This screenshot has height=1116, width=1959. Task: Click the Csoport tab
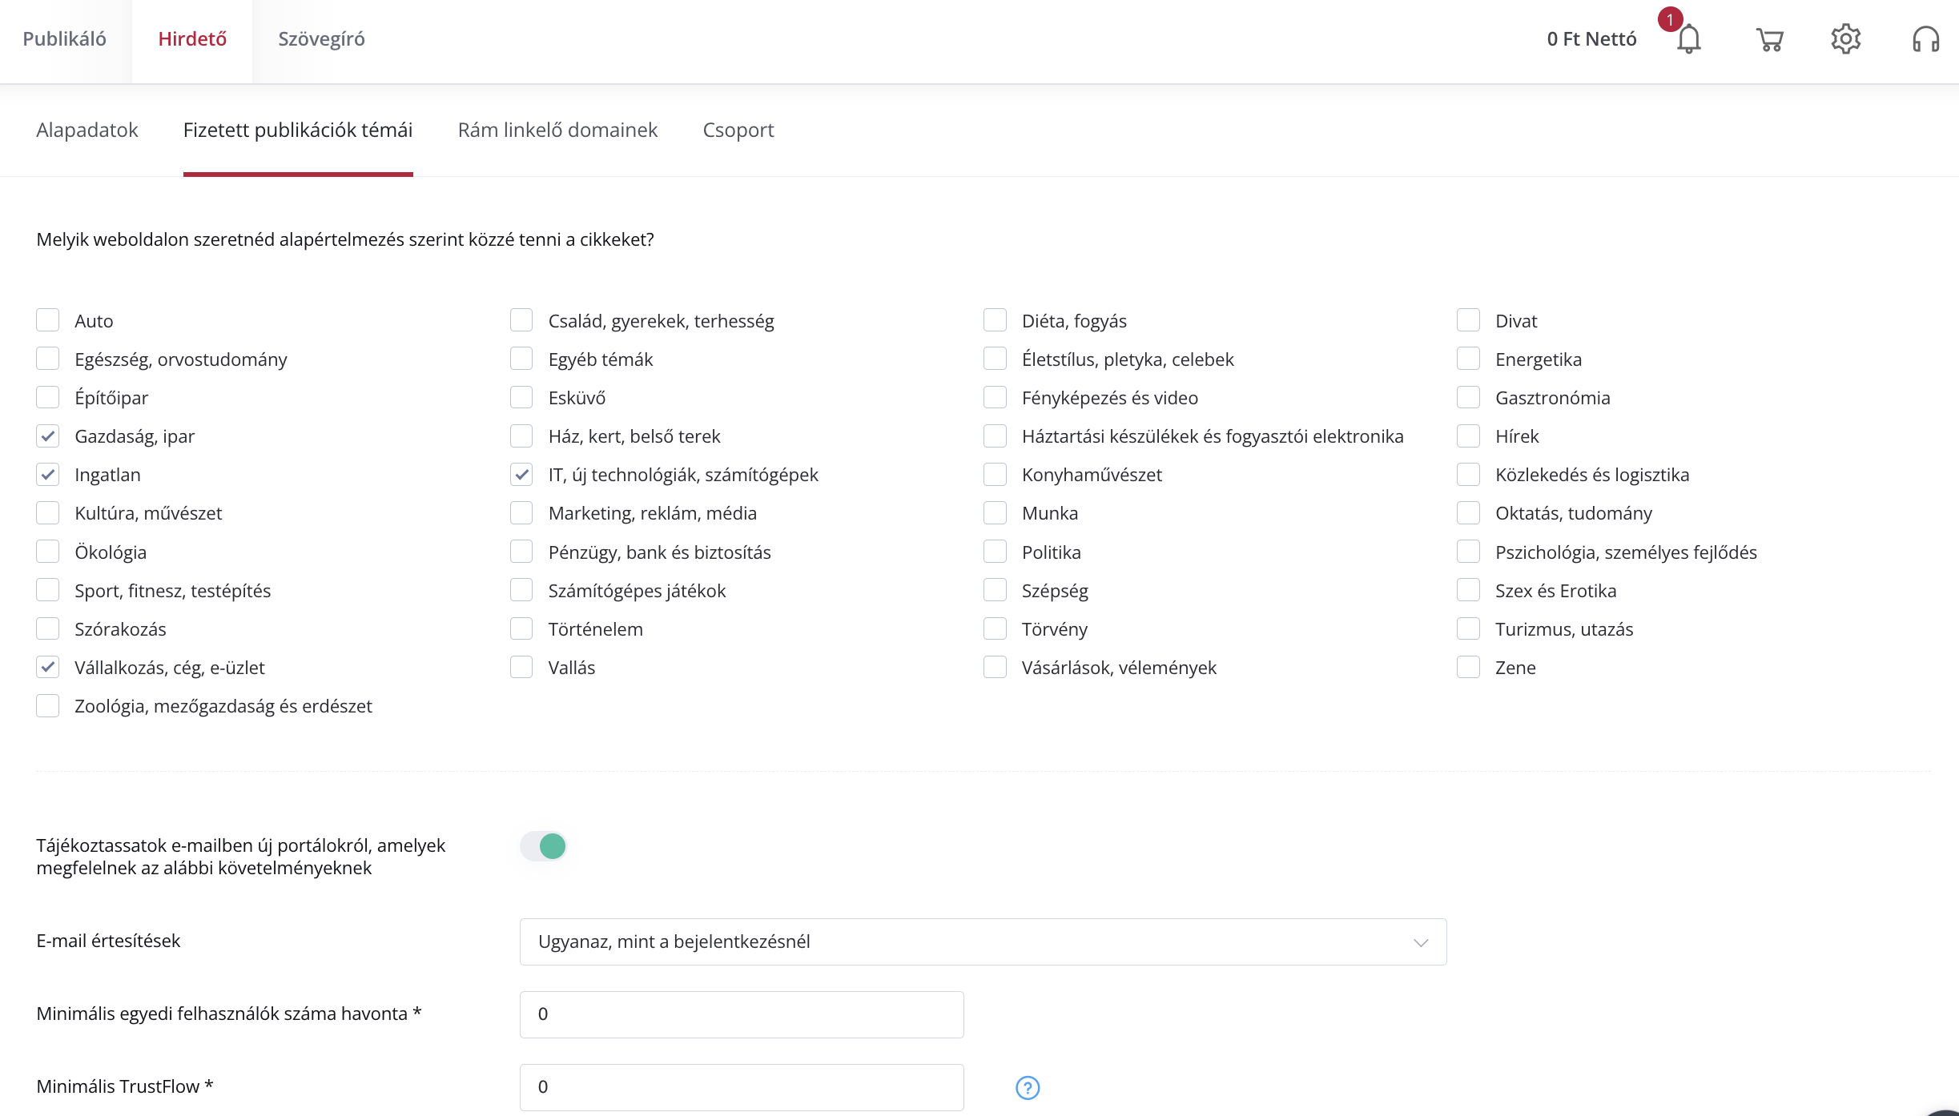(x=738, y=129)
